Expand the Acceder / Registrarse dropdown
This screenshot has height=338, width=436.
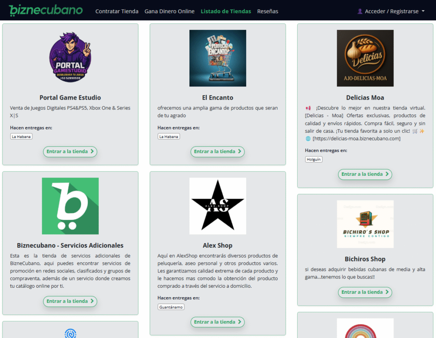(x=391, y=11)
